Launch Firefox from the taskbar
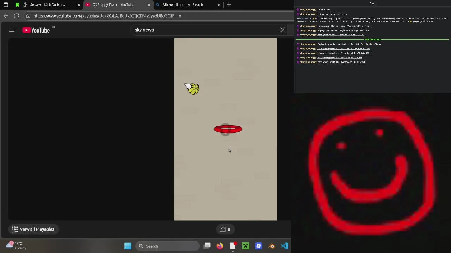 220,246
